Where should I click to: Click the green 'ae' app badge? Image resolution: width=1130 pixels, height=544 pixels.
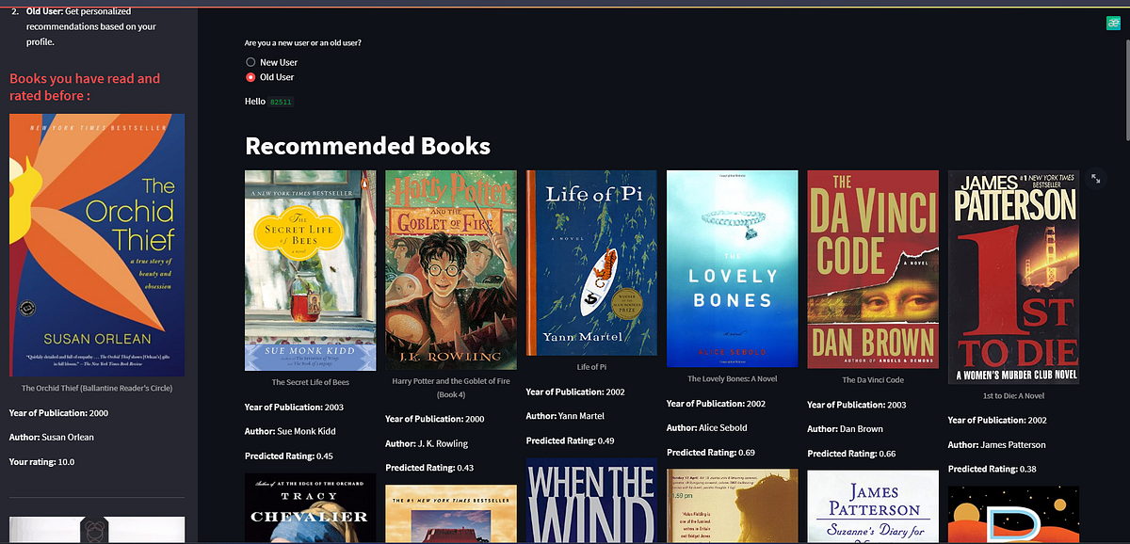click(x=1113, y=22)
